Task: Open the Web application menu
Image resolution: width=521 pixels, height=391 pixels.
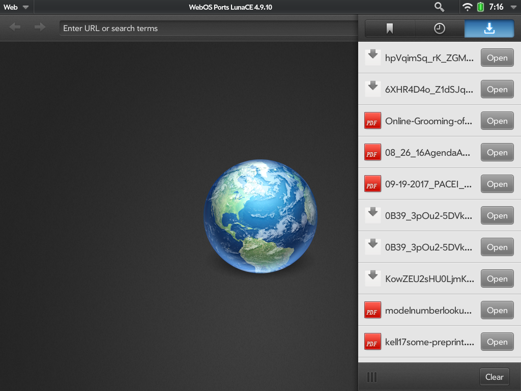Action: 16,7
